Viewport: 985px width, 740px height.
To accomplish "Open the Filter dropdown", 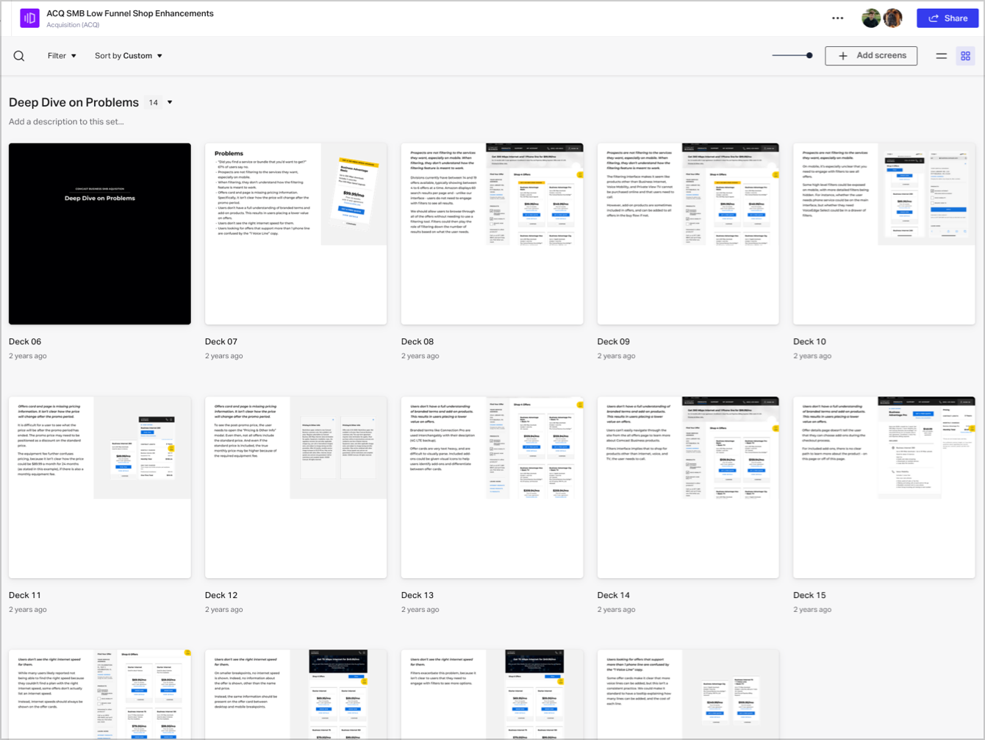I will tap(62, 56).
